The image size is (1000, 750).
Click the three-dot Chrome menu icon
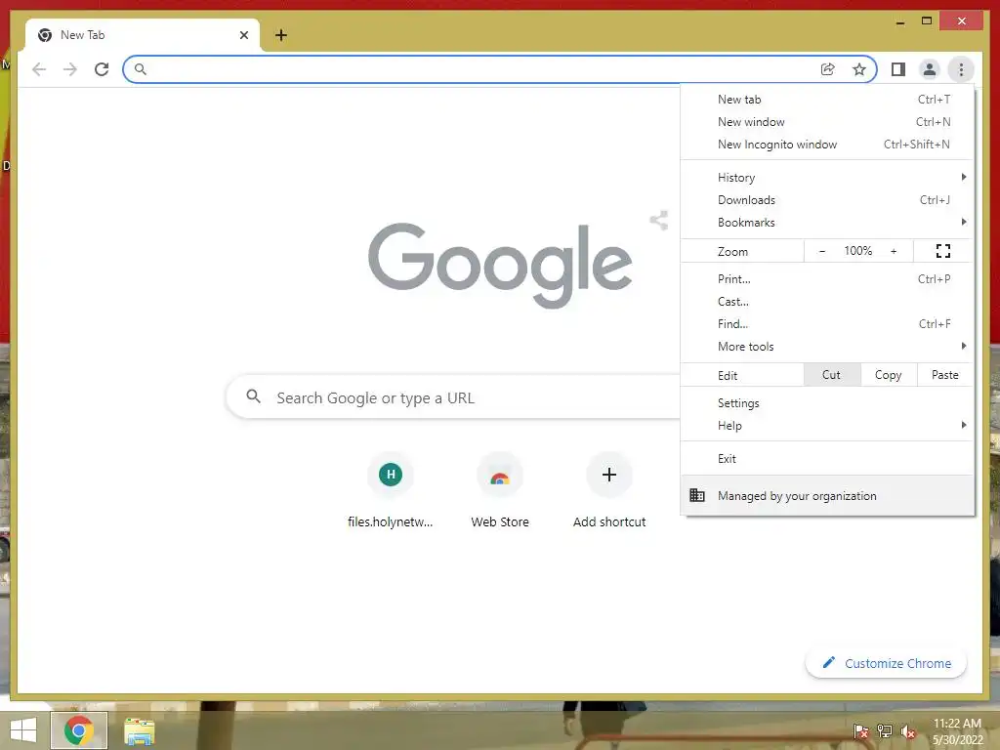(x=961, y=69)
